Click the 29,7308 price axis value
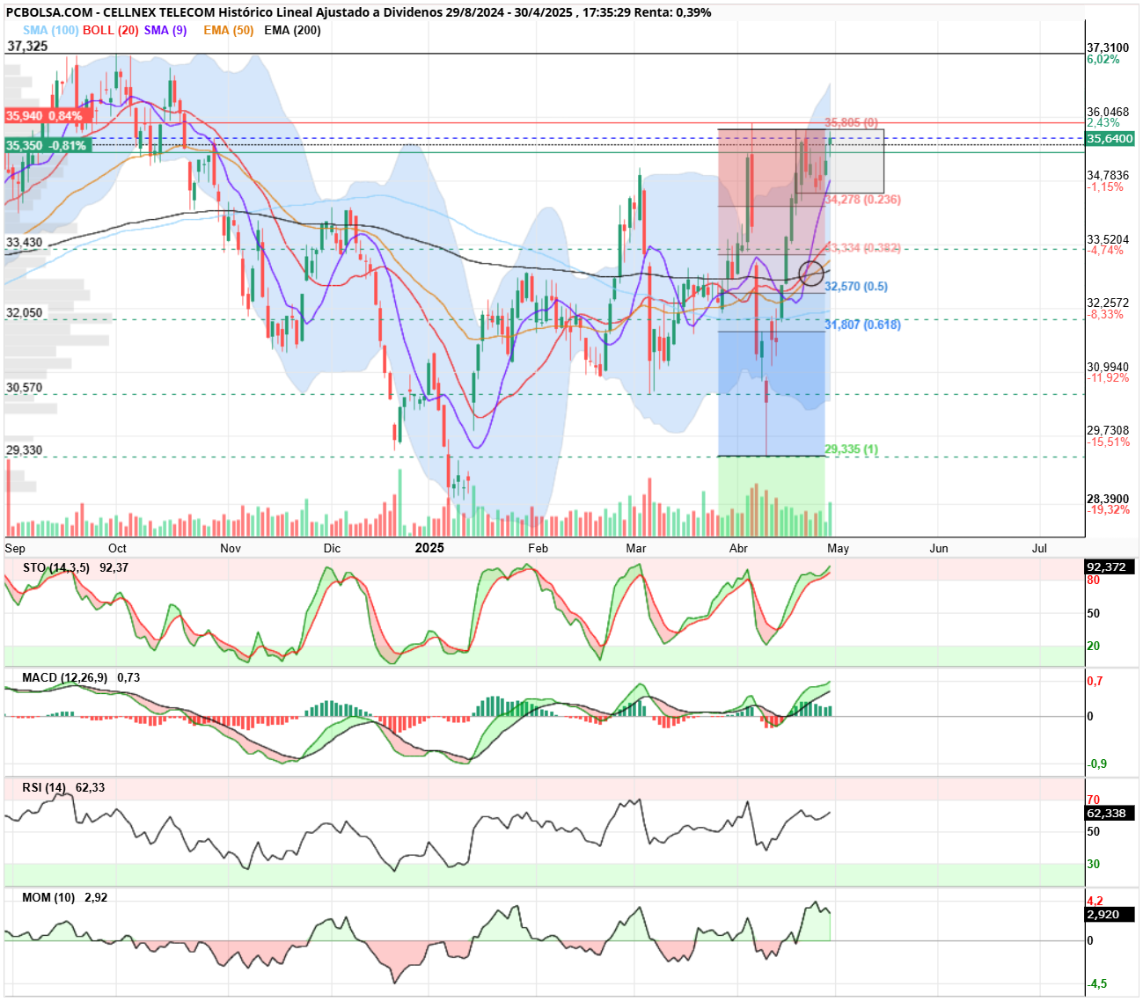Viewport: 1143px width, 1001px height. pos(1108,430)
